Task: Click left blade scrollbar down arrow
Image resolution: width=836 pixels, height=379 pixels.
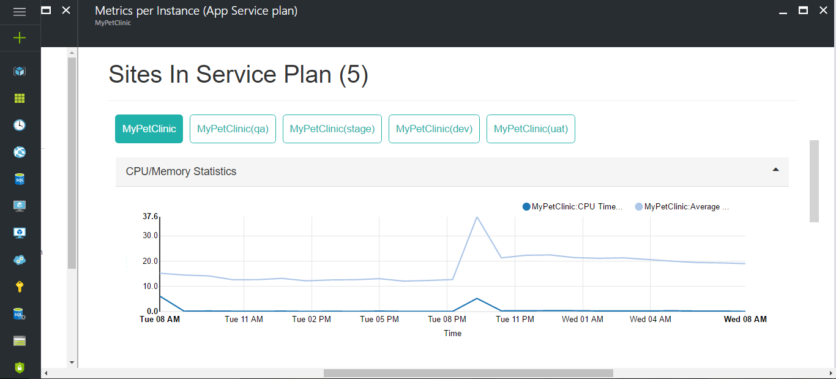Action: click(72, 362)
